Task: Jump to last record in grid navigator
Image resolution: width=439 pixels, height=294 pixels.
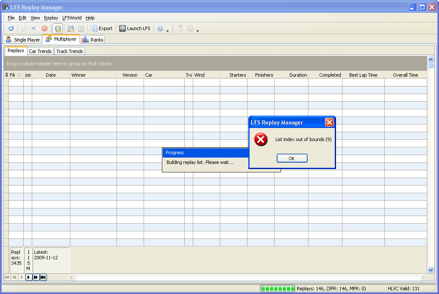Action: 43,277
